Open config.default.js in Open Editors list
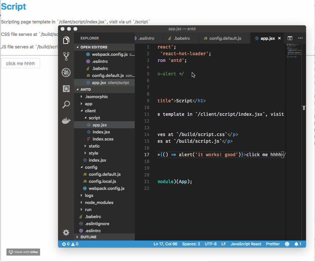 click(x=105, y=75)
